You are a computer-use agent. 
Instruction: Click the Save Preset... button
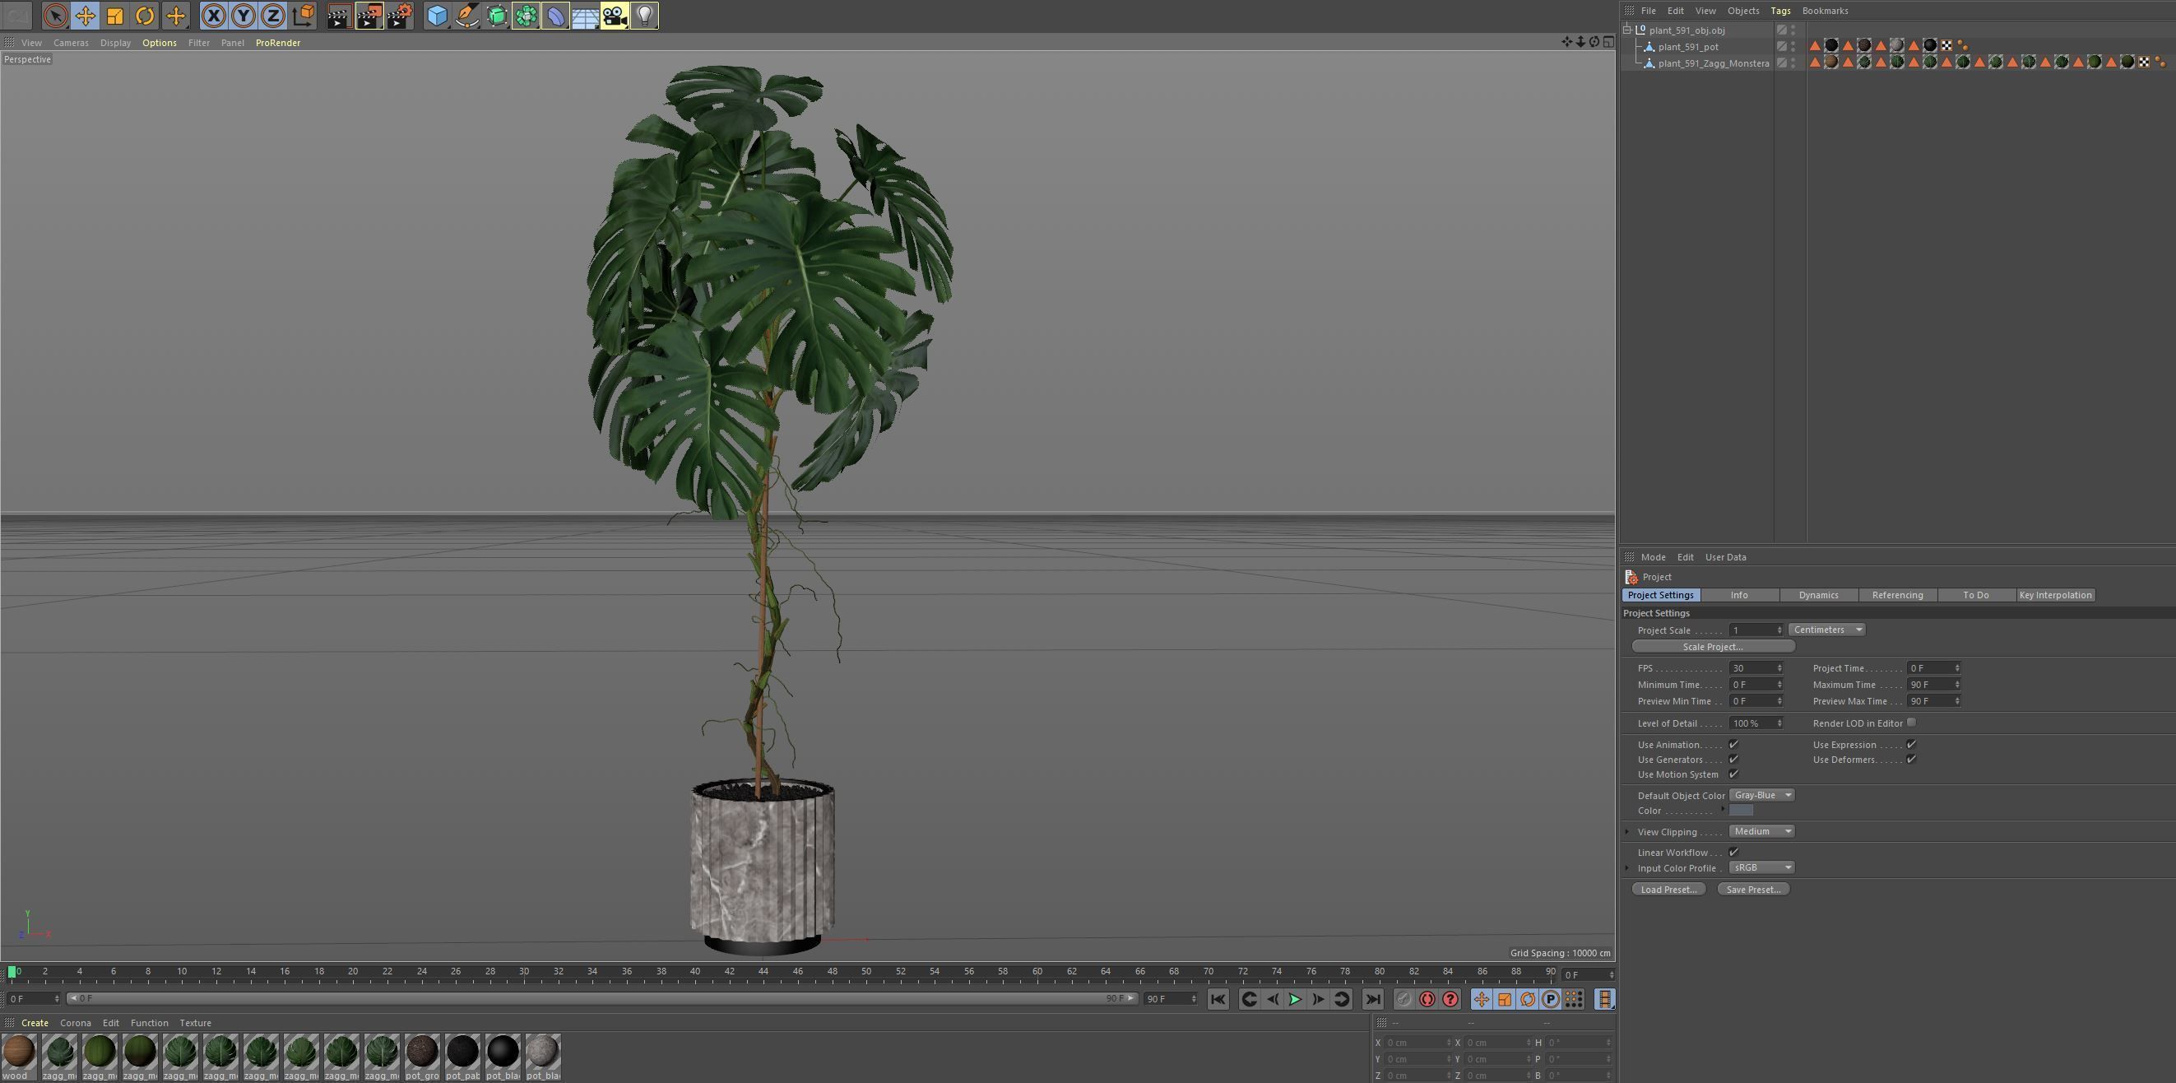pos(1753,889)
